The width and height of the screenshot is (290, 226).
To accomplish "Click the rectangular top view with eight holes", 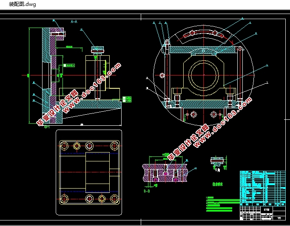I will click(89, 172).
